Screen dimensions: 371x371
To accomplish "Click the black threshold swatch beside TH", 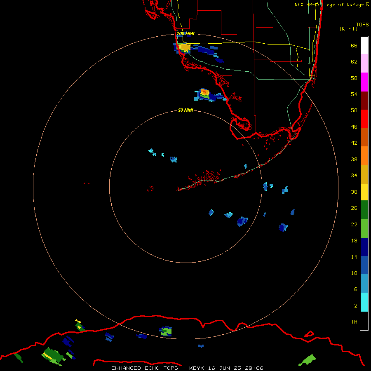I will tap(364, 321).
